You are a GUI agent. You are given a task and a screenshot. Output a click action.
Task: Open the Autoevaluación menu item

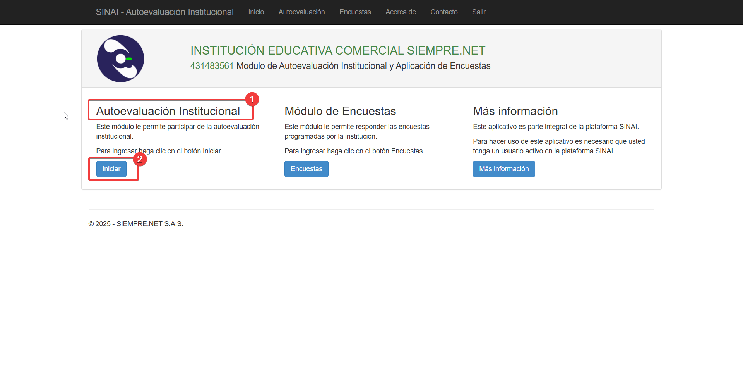click(302, 12)
